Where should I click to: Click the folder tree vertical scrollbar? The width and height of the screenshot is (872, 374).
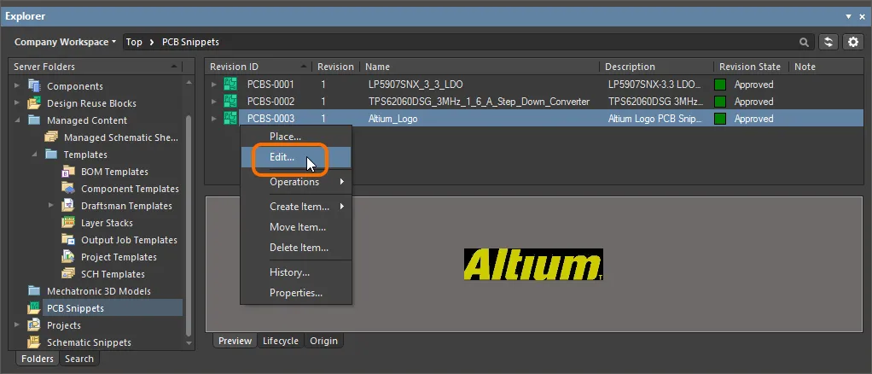tap(189, 225)
